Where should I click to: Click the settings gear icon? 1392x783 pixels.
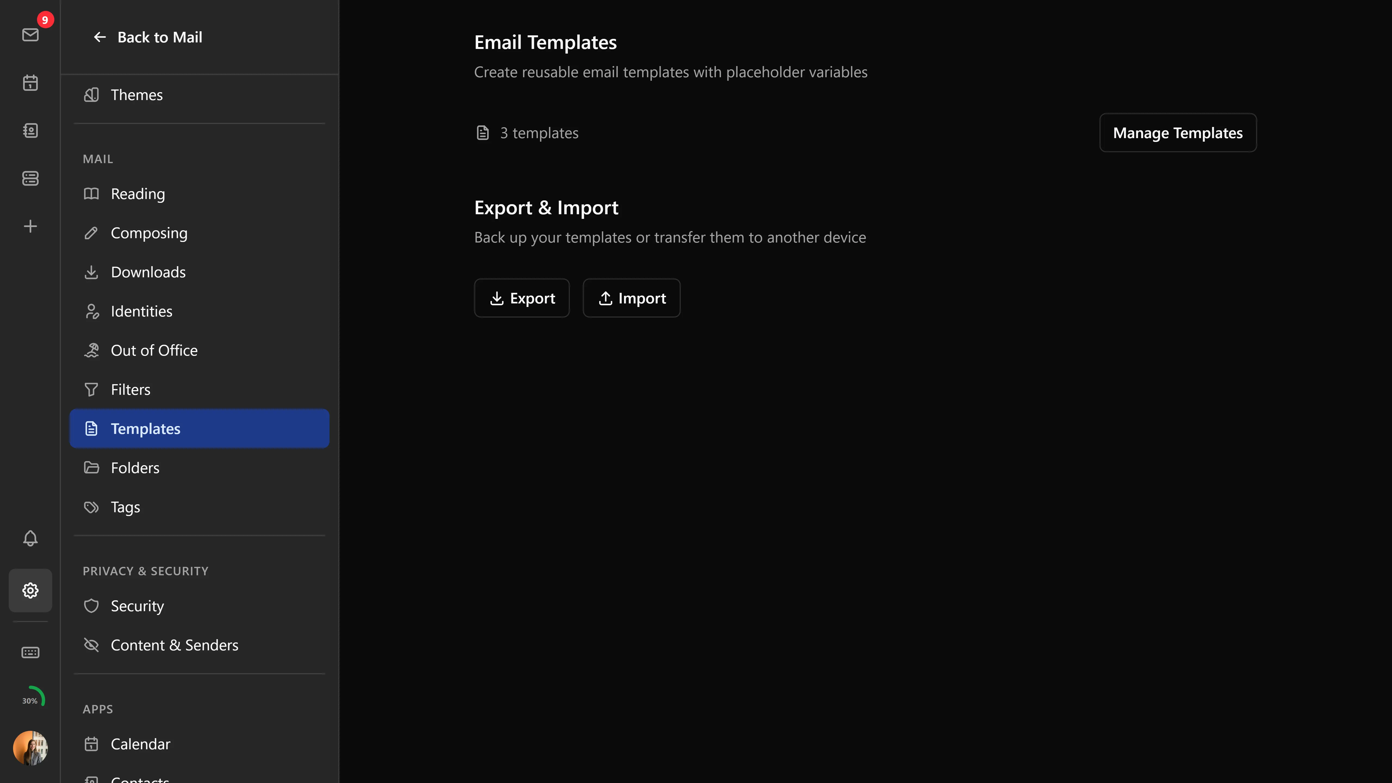point(30,590)
